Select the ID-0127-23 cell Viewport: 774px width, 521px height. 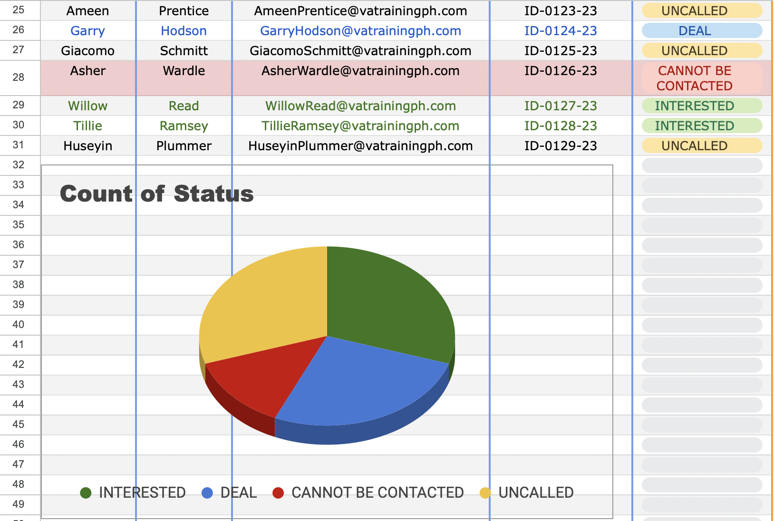(x=561, y=106)
